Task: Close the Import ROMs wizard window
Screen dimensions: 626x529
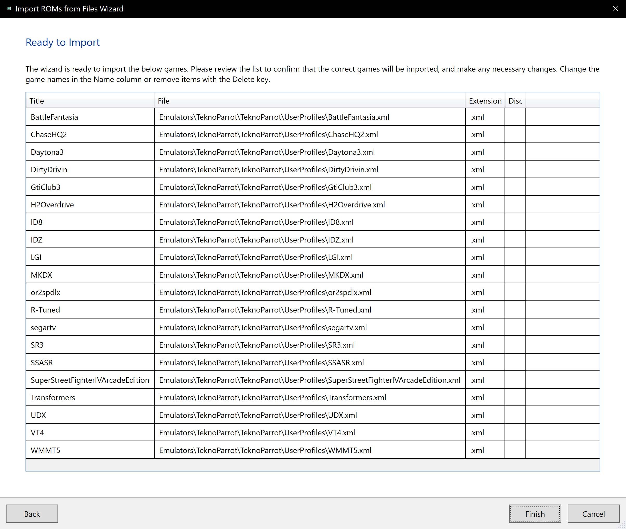Action: 615,8
